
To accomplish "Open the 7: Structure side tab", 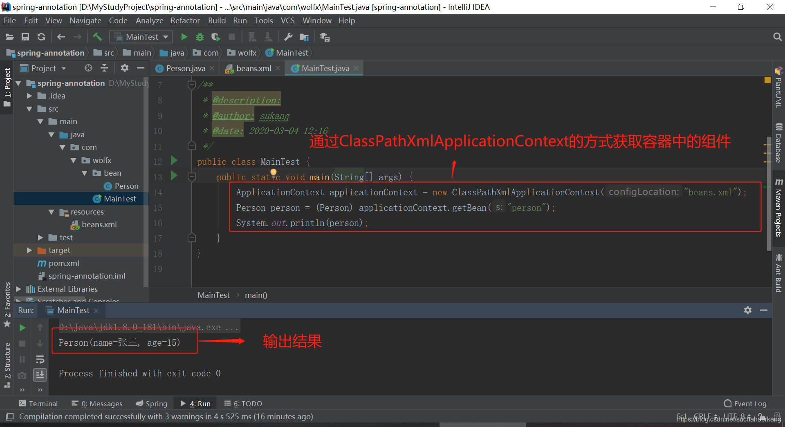I will pos(7,364).
